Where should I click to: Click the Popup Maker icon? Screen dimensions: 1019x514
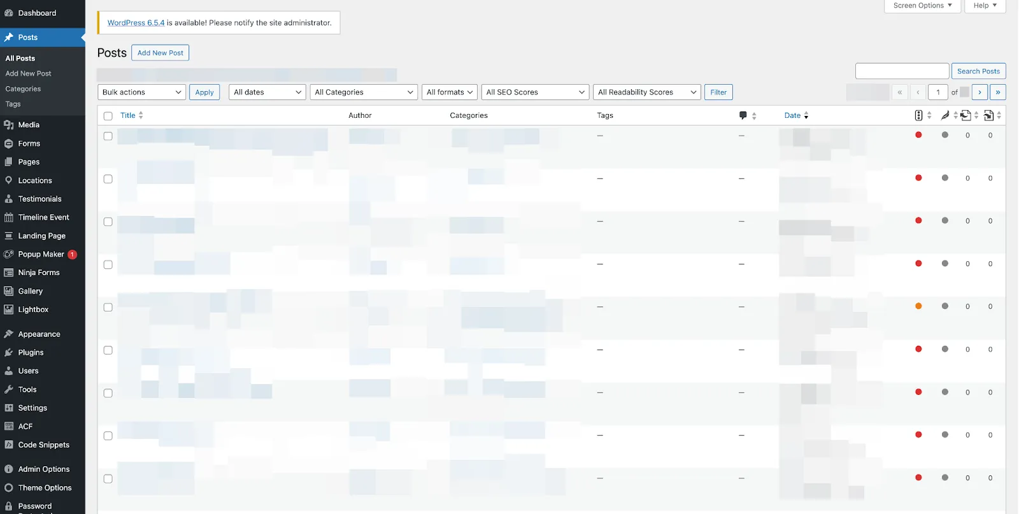point(9,254)
